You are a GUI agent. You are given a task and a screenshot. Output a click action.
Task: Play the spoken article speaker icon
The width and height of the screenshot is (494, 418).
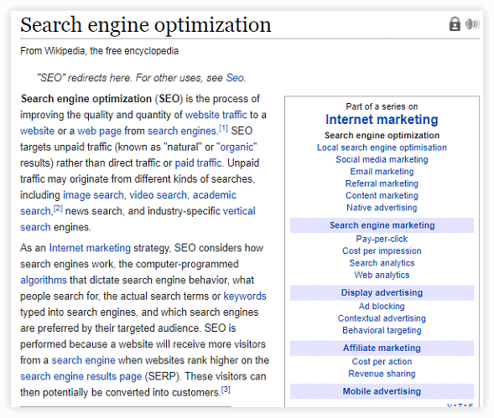(x=472, y=24)
